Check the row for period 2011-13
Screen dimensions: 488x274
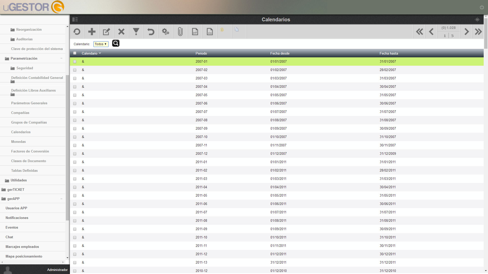point(75,263)
